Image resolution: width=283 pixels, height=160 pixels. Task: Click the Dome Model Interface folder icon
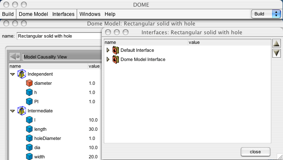(116, 59)
